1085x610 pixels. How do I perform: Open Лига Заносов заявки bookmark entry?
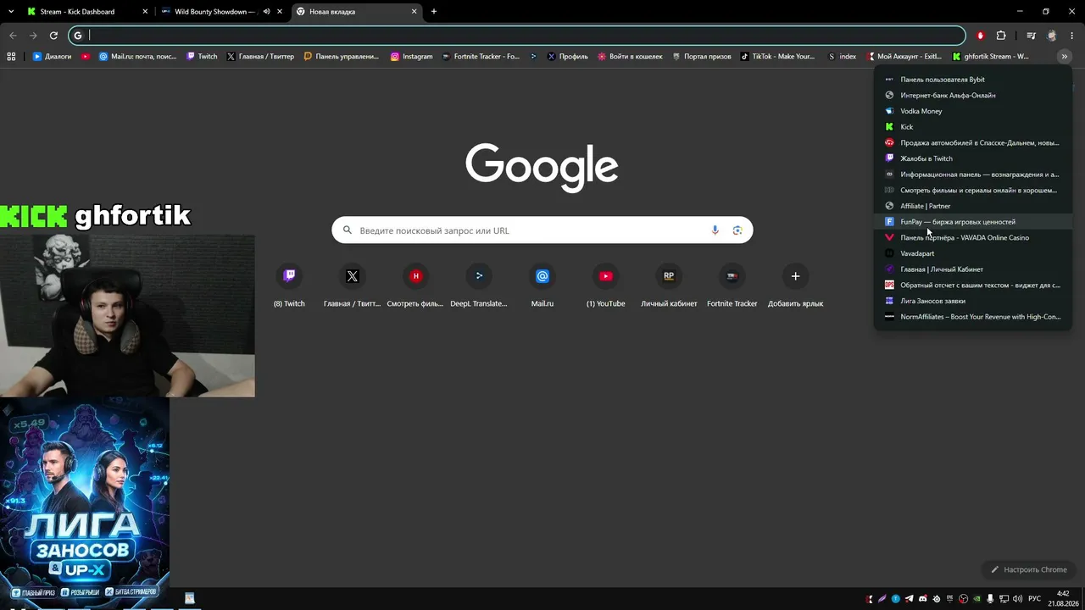(x=973, y=301)
